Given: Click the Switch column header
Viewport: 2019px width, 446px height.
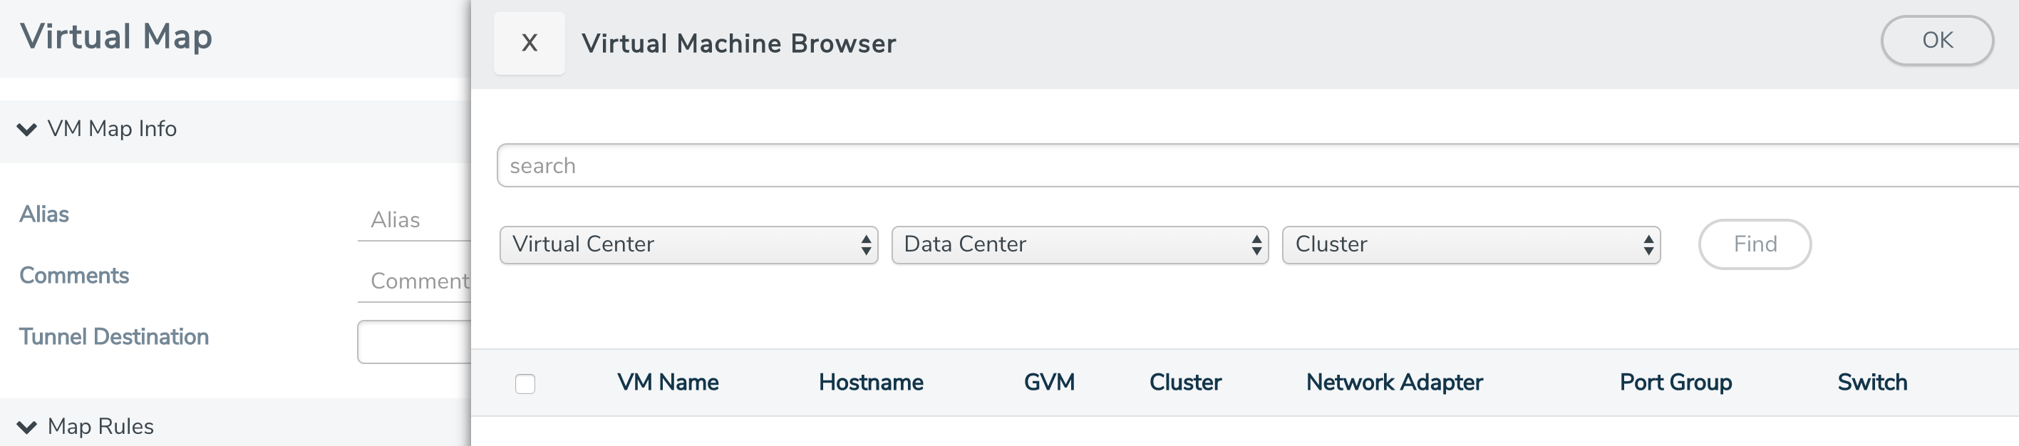Looking at the screenshot, I should point(1871,383).
